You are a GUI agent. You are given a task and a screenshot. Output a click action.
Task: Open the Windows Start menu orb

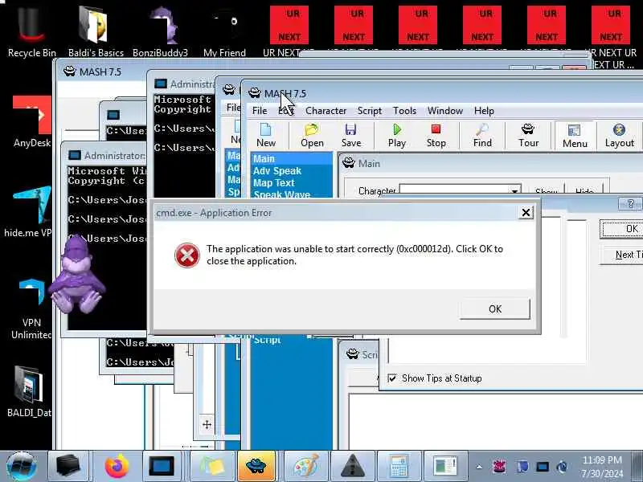(22, 467)
